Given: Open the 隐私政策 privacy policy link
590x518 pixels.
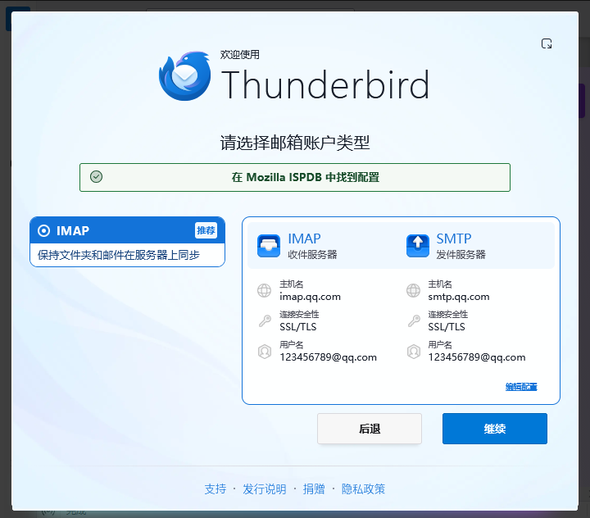Looking at the screenshot, I should coord(363,489).
